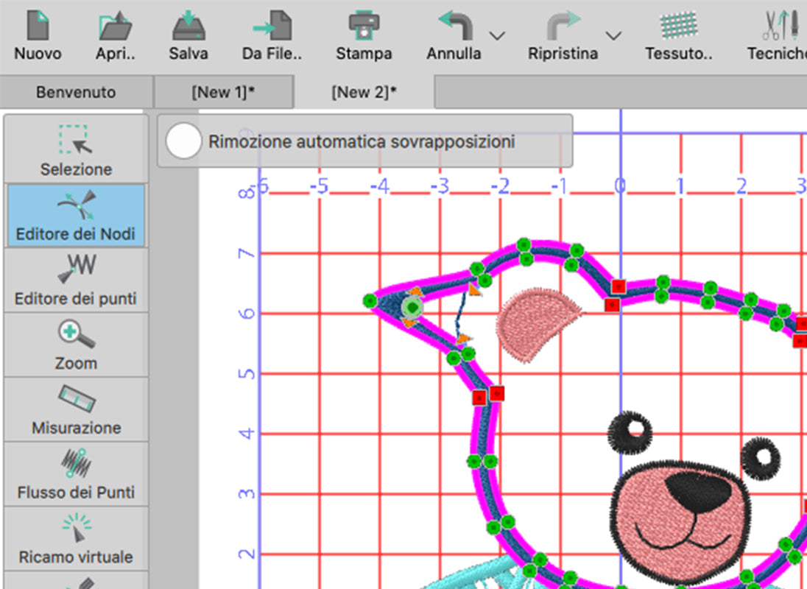Activate the Misurazione measuring tool

[x=76, y=409]
